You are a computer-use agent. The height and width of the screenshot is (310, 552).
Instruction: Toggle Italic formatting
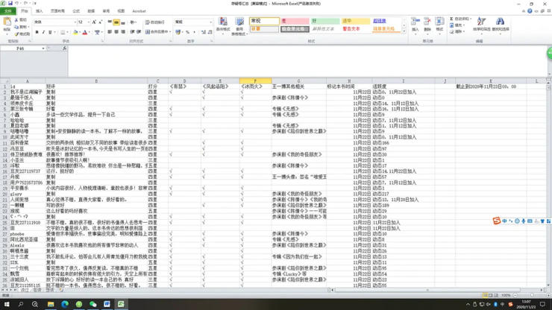pyautogui.click(x=43, y=32)
